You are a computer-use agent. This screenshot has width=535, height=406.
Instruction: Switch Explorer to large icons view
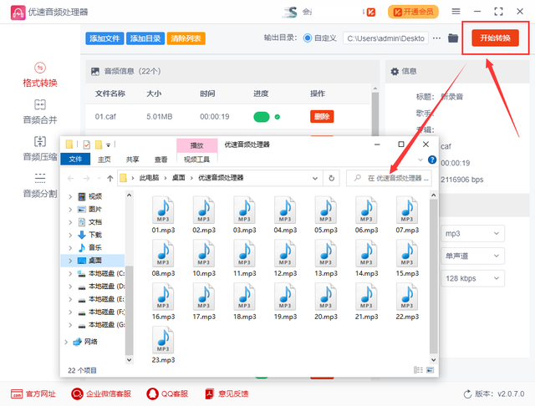click(431, 369)
